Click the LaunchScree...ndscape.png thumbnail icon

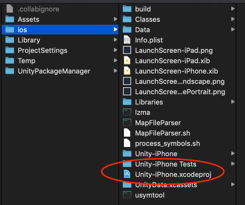point(127,81)
